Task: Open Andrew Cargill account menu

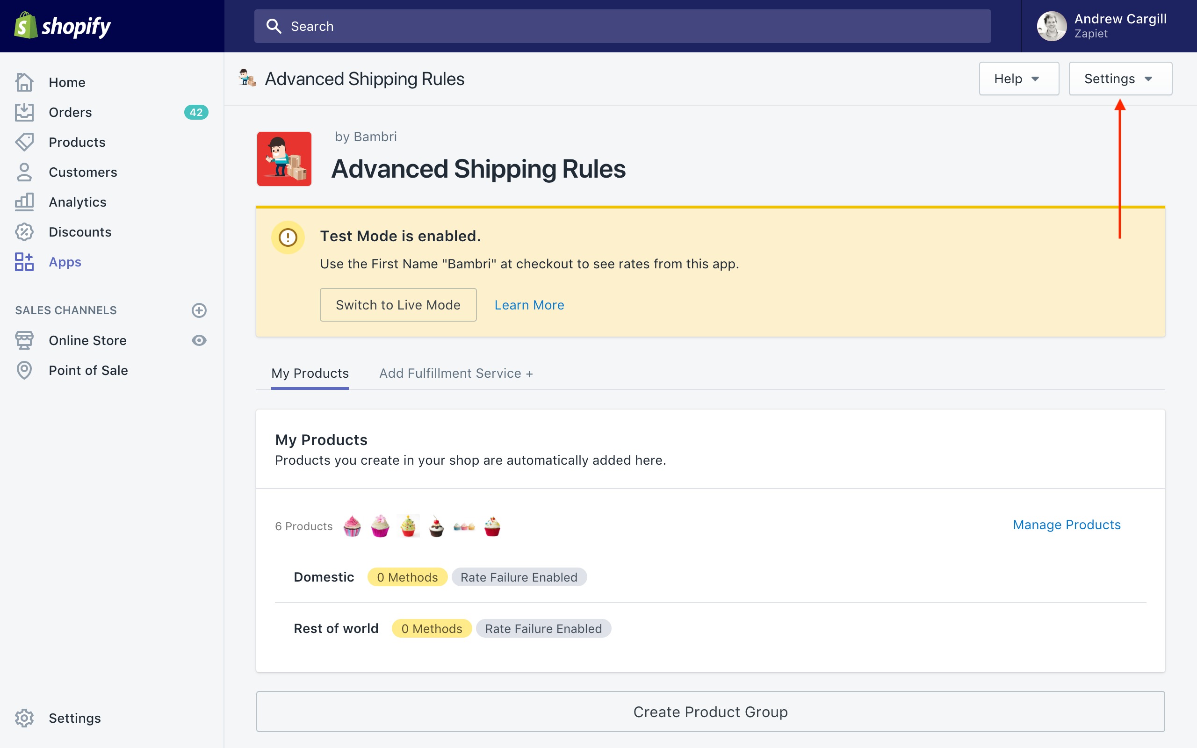Action: 1109,26
